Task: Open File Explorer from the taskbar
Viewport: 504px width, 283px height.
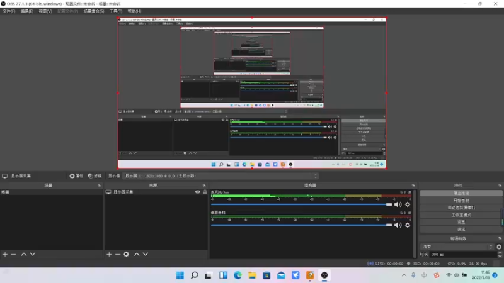Action: 252,275
